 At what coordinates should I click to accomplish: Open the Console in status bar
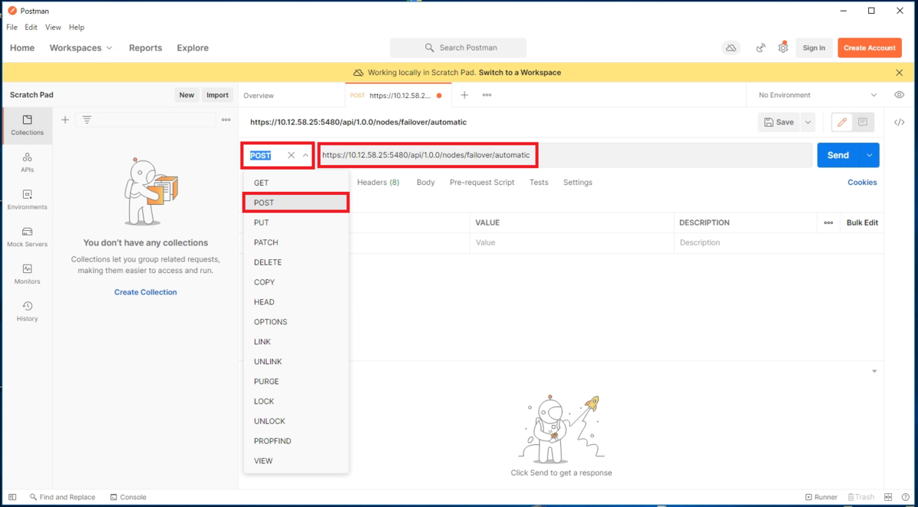pos(128,497)
